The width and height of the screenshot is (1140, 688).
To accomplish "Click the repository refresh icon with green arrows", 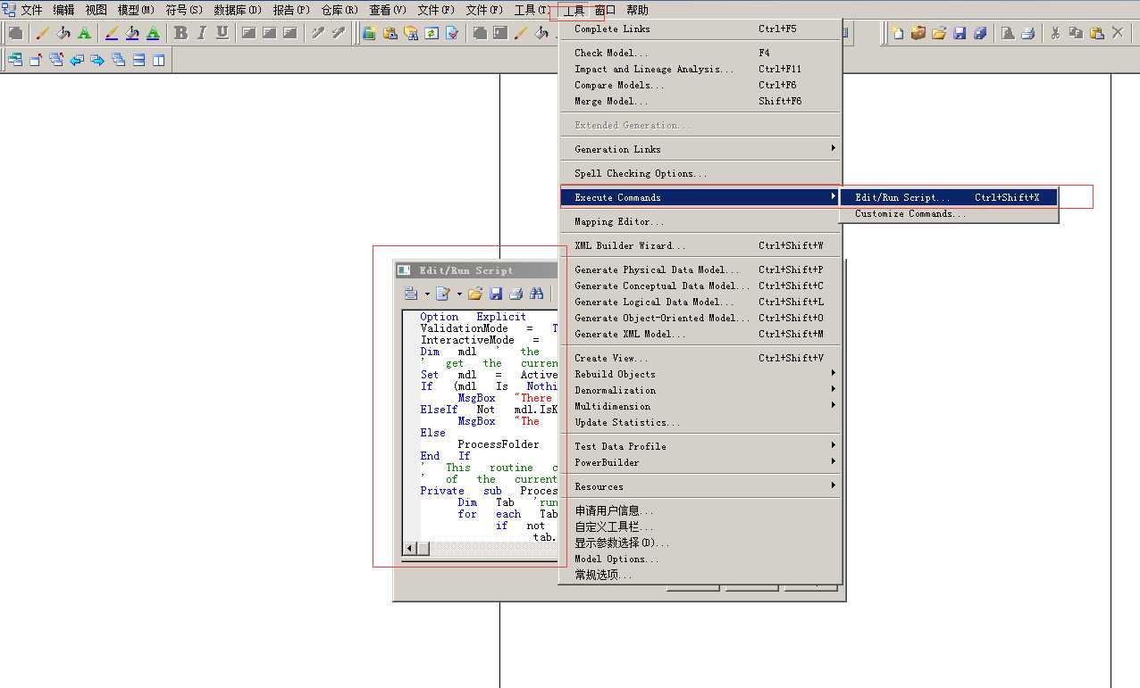I will coord(432,33).
